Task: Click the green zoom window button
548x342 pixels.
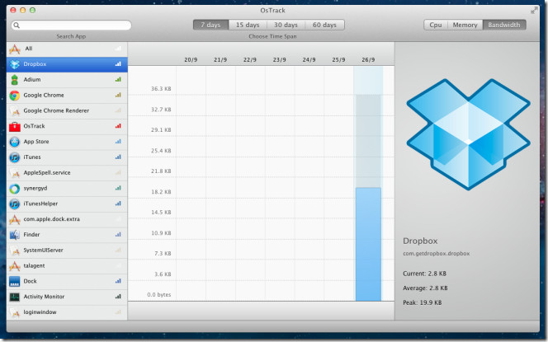Action: tap(32, 10)
